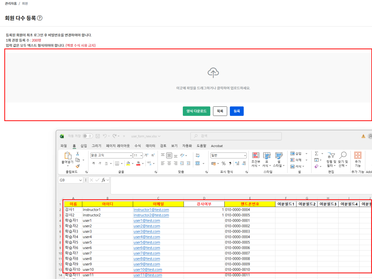This screenshot has width=372, height=279.
Task: Expand the AutoSum Σ dropdown arrow
Action: coord(322,153)
